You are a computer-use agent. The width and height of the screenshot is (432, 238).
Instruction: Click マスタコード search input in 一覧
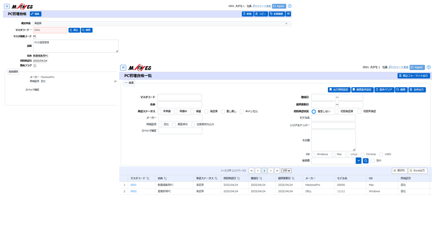pyautogui.click(x=180, y=97)
